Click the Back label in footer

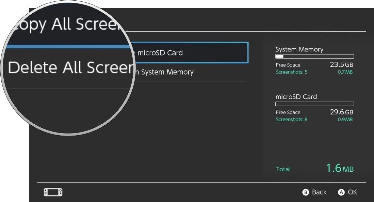pyautogui.click(x=319, y=192)
